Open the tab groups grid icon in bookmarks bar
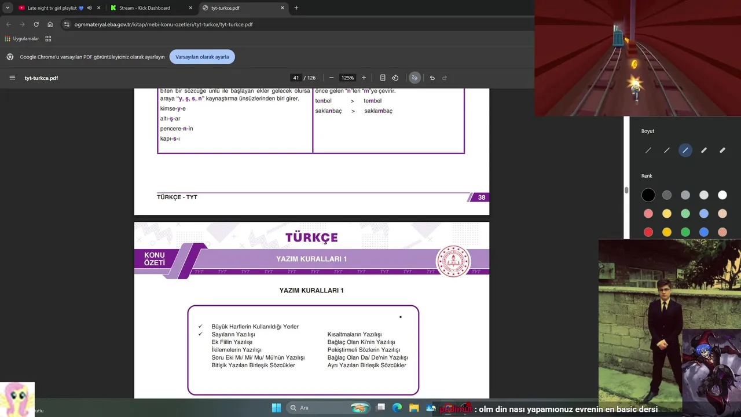The image size is (741, 417). click(x=48, y=39)
